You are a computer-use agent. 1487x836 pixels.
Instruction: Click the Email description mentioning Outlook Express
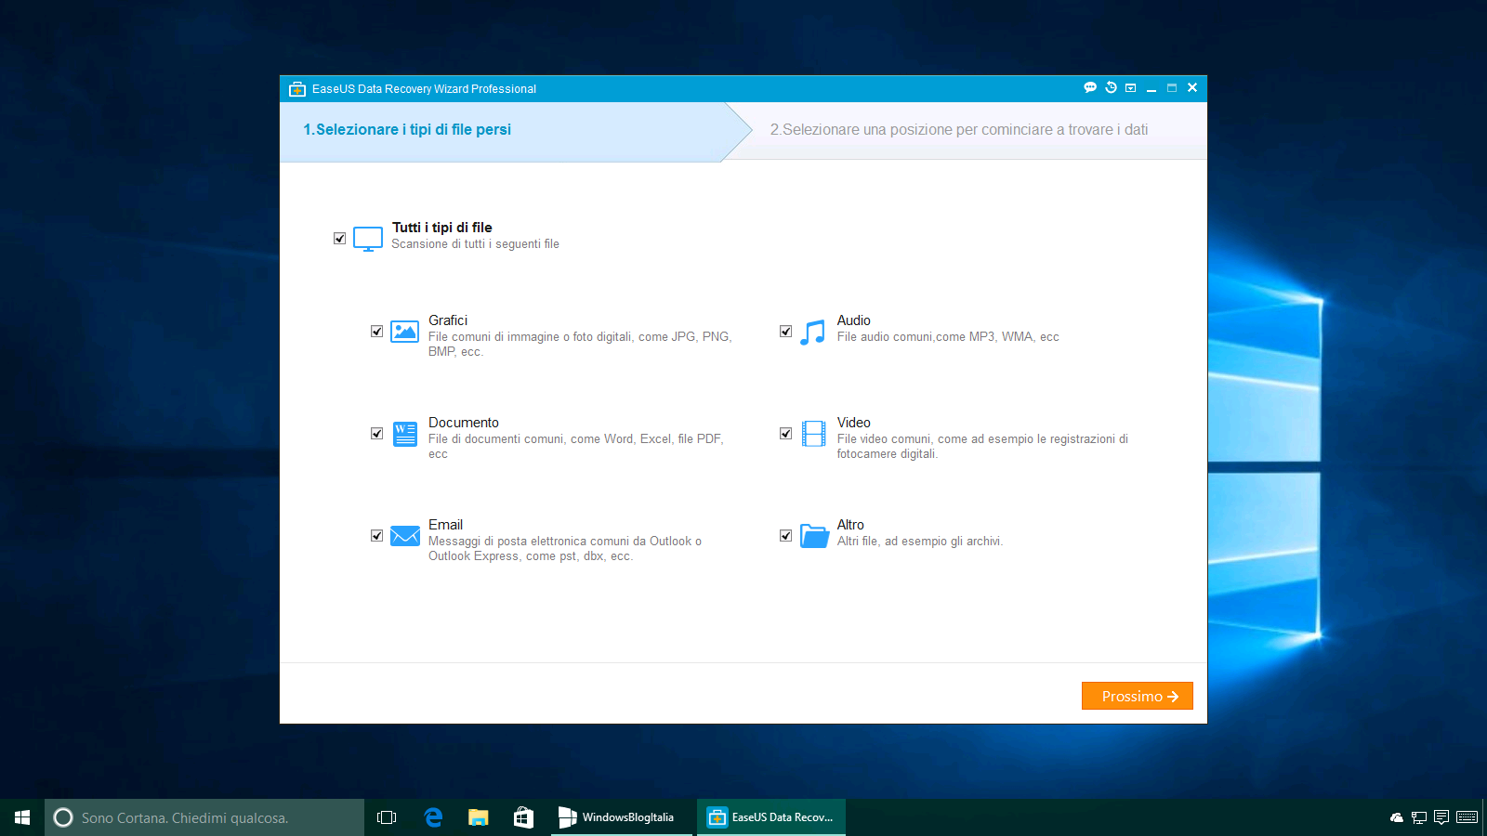coord(565,549)
